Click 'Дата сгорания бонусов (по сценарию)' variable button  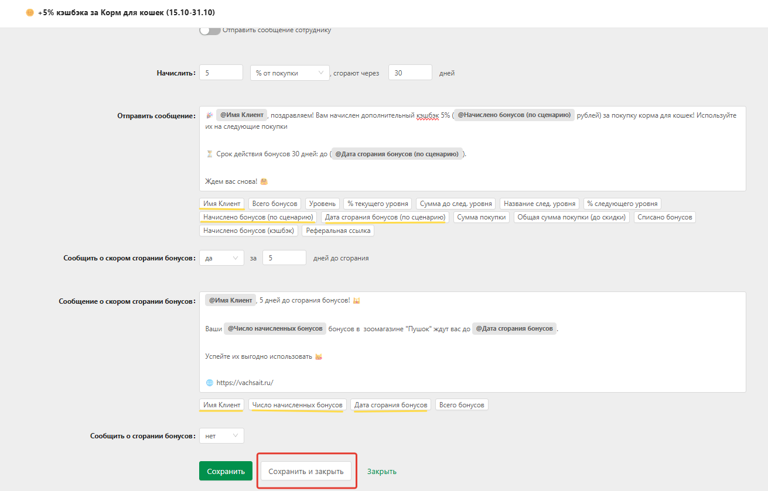pyautogui.click(x=385, y=217)
